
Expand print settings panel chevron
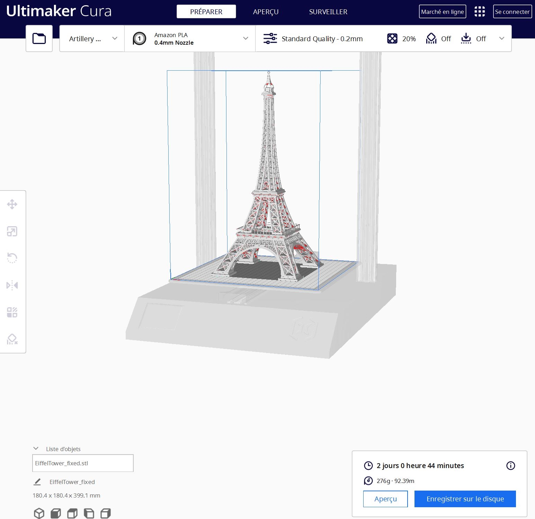(x=501, y=38)
